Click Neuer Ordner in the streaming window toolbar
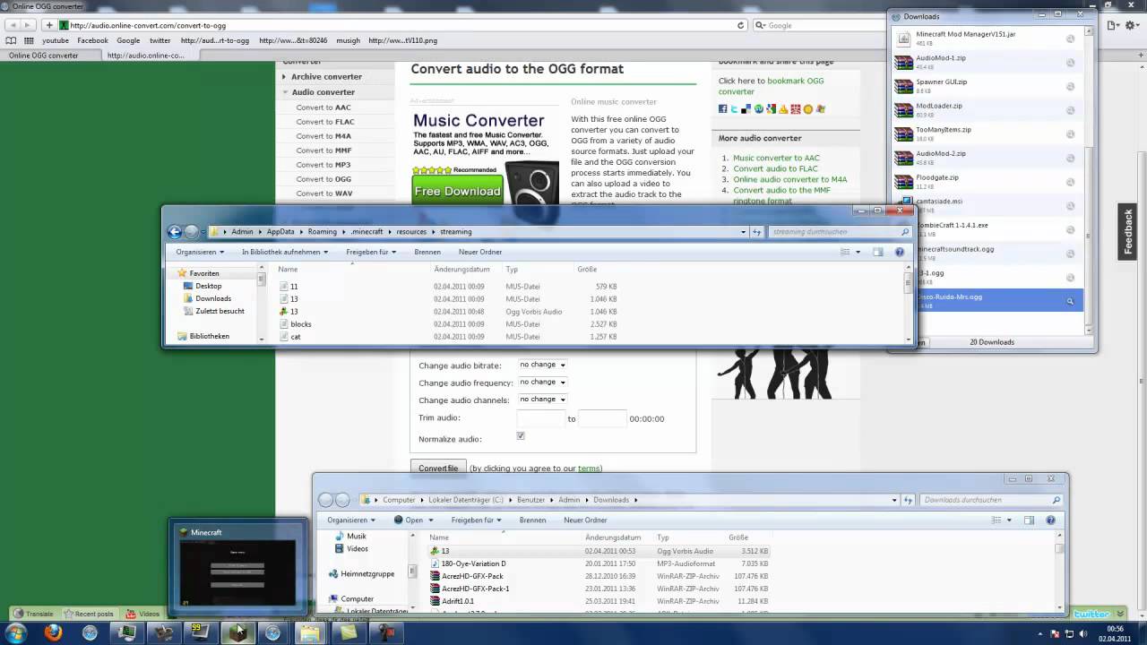 480,252
